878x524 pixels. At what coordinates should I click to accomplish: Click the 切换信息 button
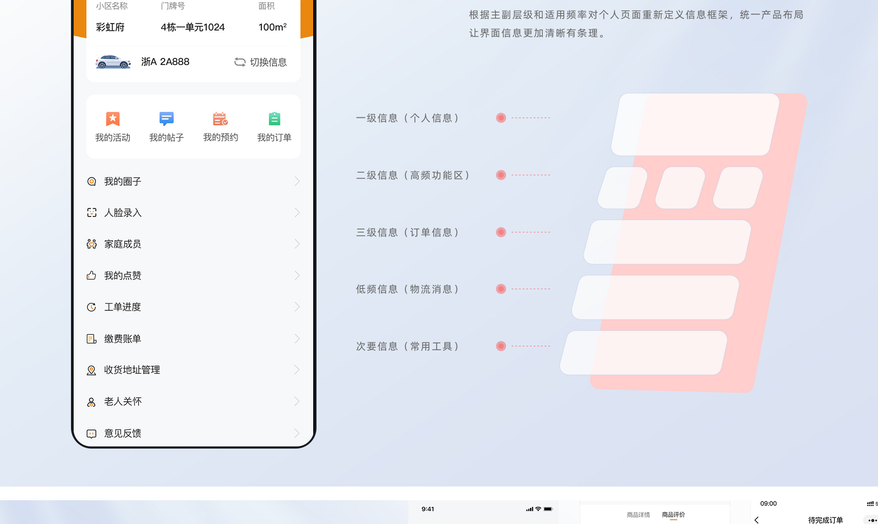(x=261, y=62)
